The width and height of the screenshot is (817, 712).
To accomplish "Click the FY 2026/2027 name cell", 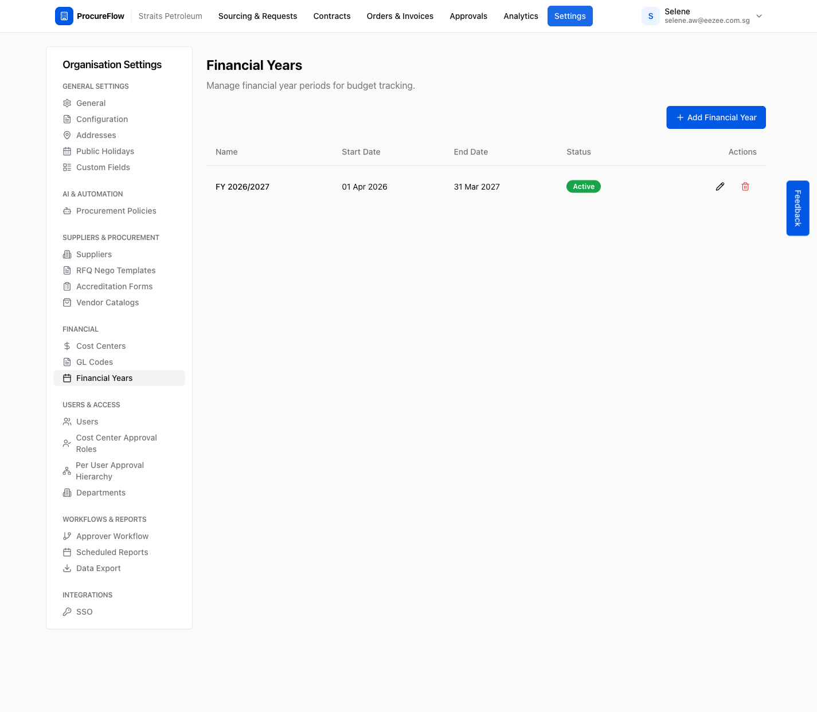I will coord(243,187).
